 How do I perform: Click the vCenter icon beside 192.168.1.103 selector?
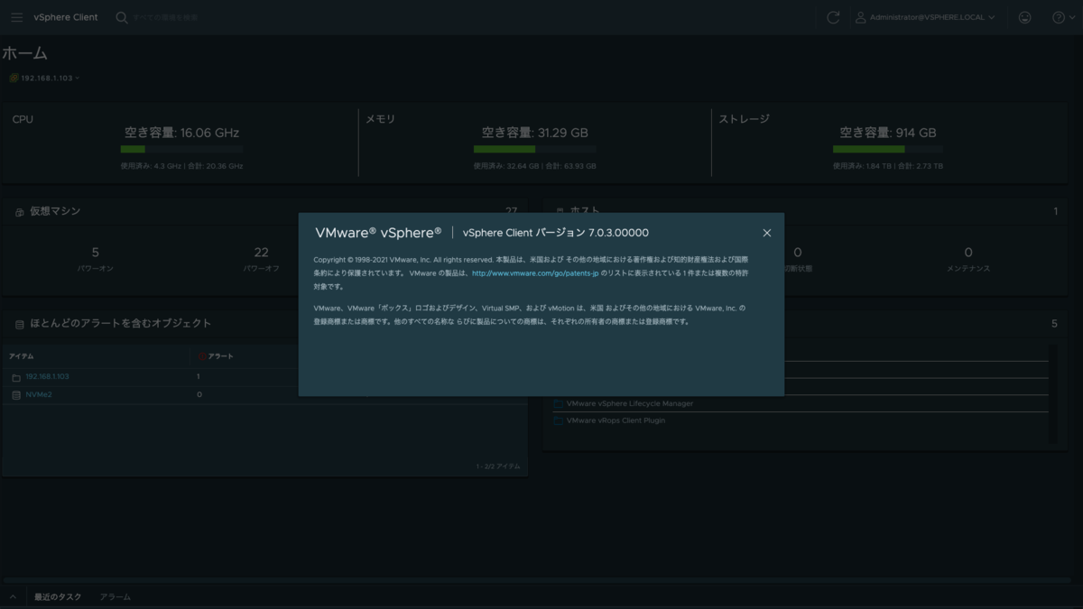pos(14,78)
